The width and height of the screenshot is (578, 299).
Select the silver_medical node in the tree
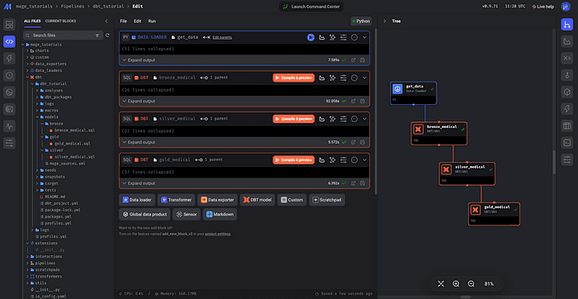pyautogui.click(x=467, y=173)
